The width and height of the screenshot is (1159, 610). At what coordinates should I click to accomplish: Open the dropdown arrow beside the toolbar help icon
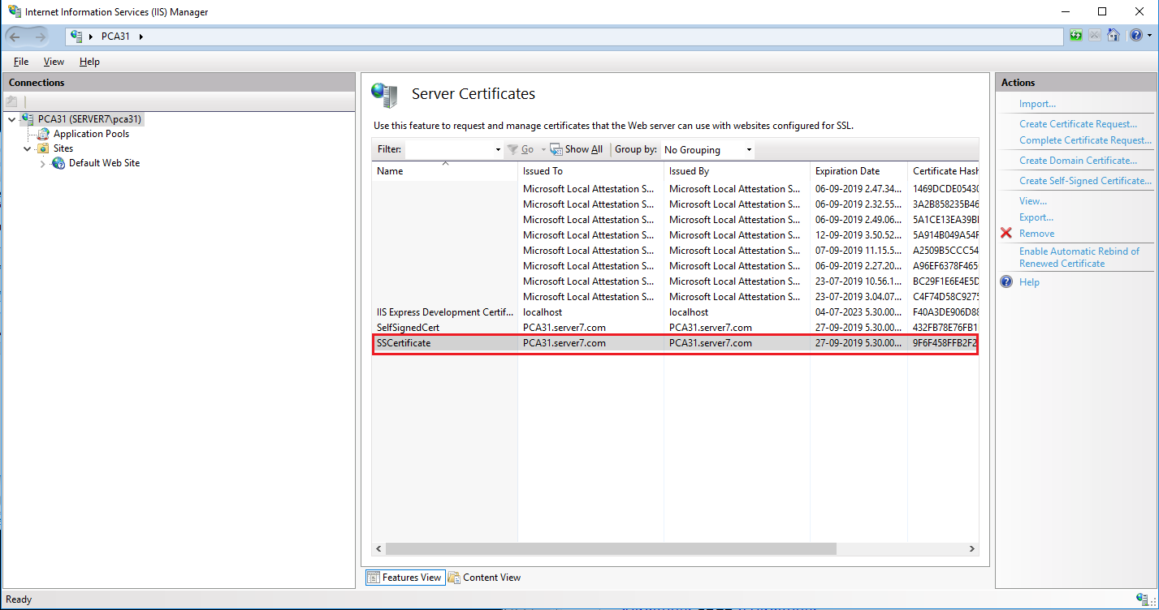(x=1149, y=37)
